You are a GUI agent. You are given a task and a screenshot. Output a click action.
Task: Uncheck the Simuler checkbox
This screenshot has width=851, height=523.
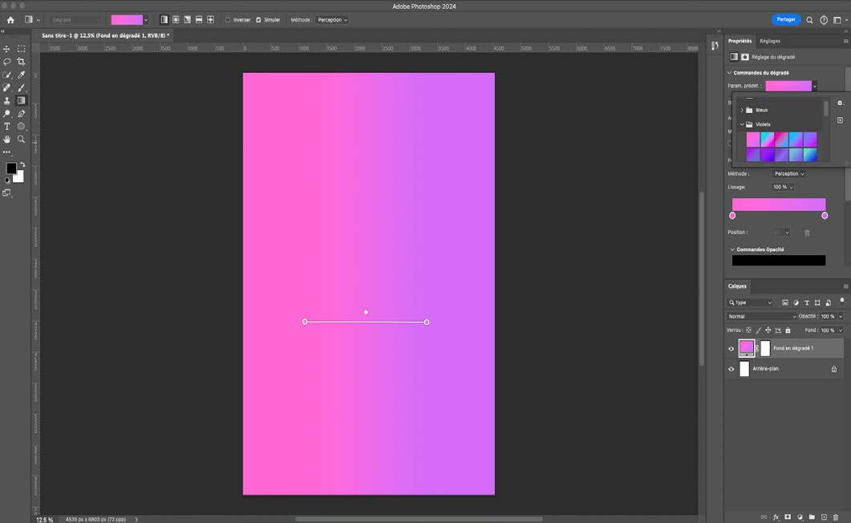[258, 20]
